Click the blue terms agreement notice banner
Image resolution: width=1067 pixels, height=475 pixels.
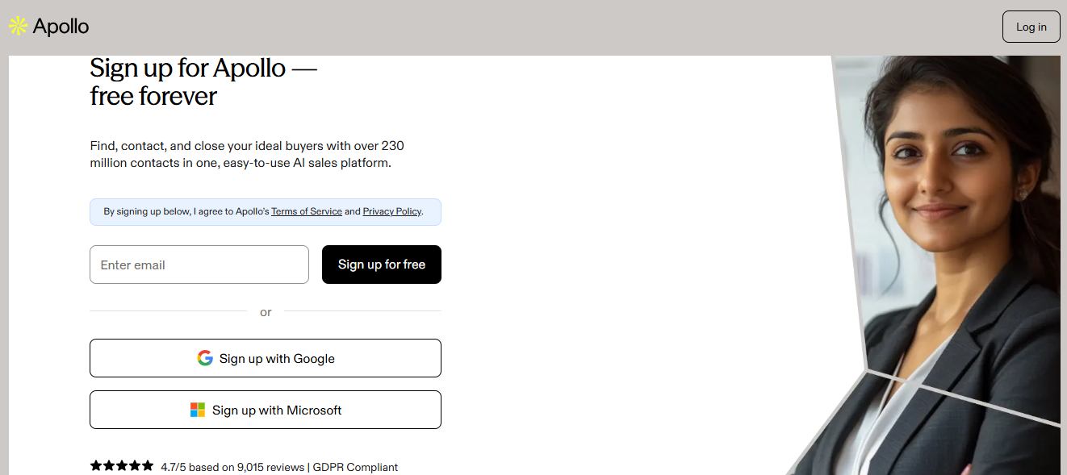(x=266, y=211)
